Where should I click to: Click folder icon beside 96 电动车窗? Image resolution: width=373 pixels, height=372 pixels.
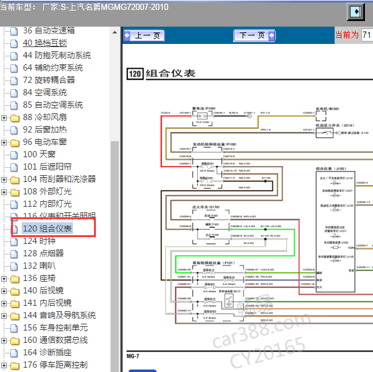[x=15, y=143]
